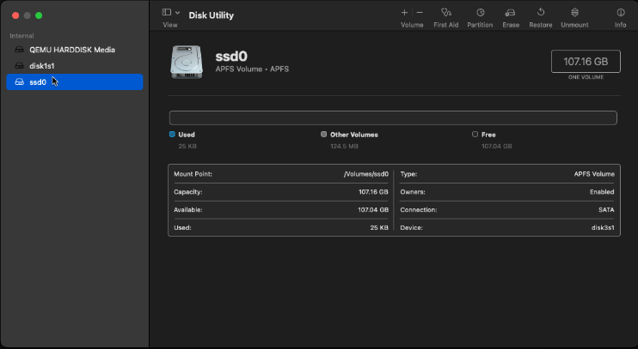Click the SATA connection value
This screenshot has width=638, height=349.
pyautogui.click(x=606, y=210)
